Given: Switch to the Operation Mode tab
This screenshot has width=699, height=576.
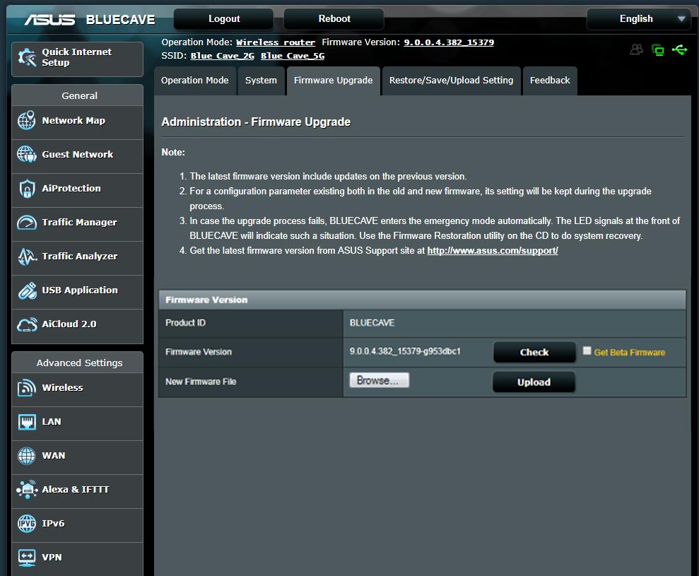Looking at the screenshot, I should 195,81.
